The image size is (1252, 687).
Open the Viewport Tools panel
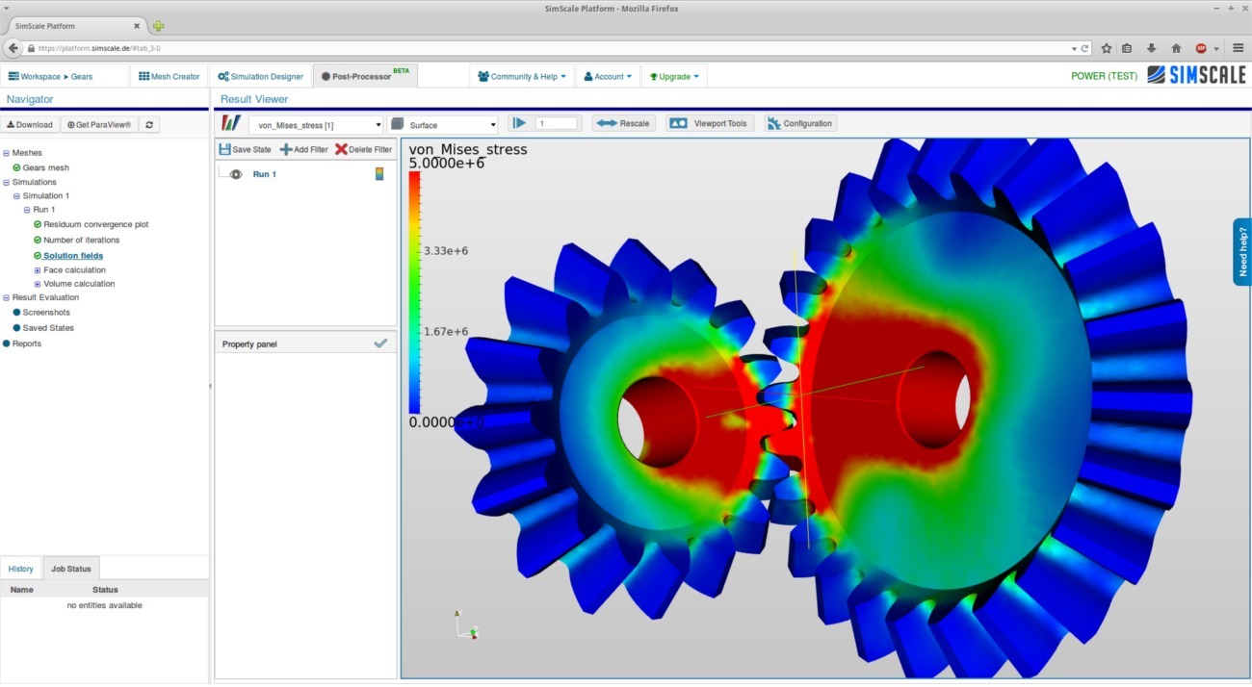coord(709,123)
